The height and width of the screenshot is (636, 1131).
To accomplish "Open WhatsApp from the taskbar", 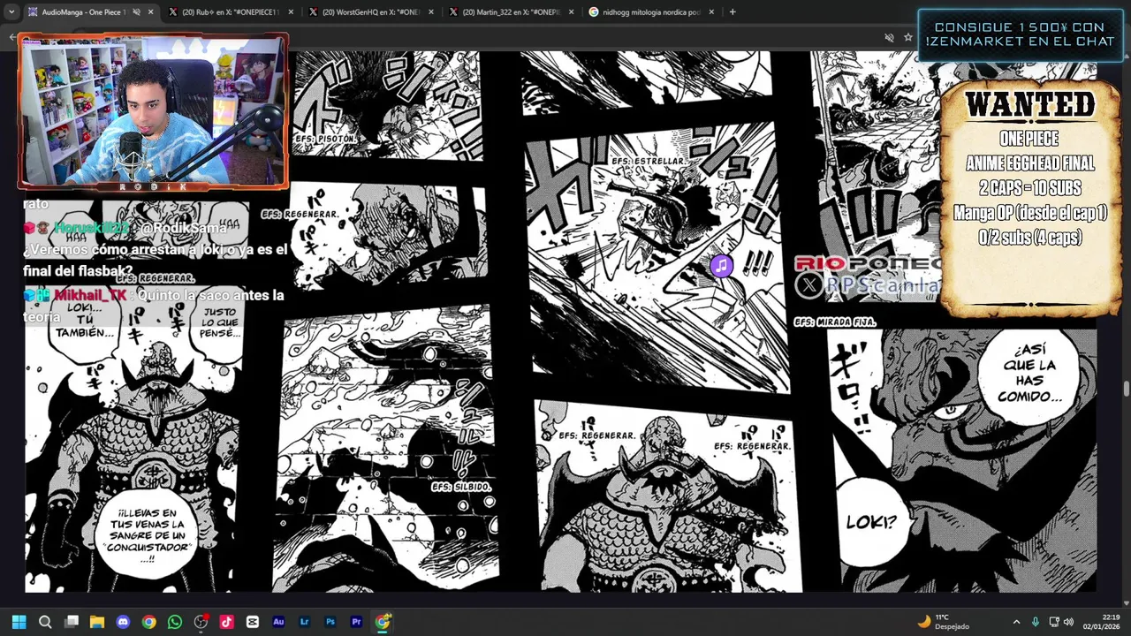I will [175, 622].
